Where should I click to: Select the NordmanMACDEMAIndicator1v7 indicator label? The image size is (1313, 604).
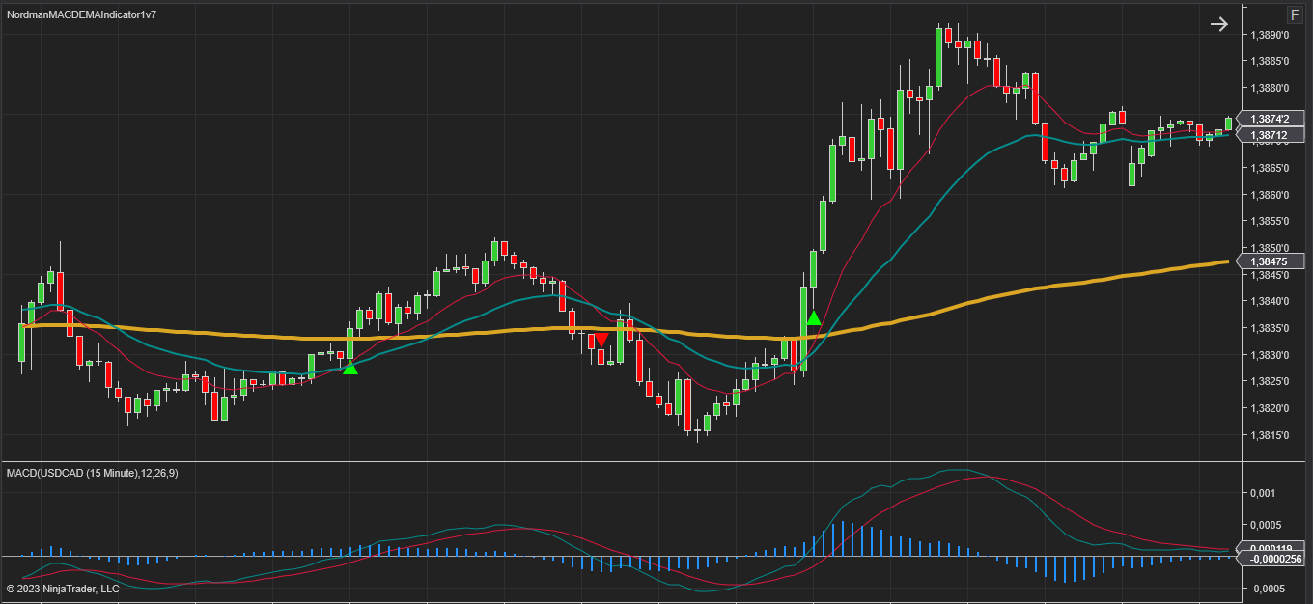pyautogui.click(x=81, y=15)
